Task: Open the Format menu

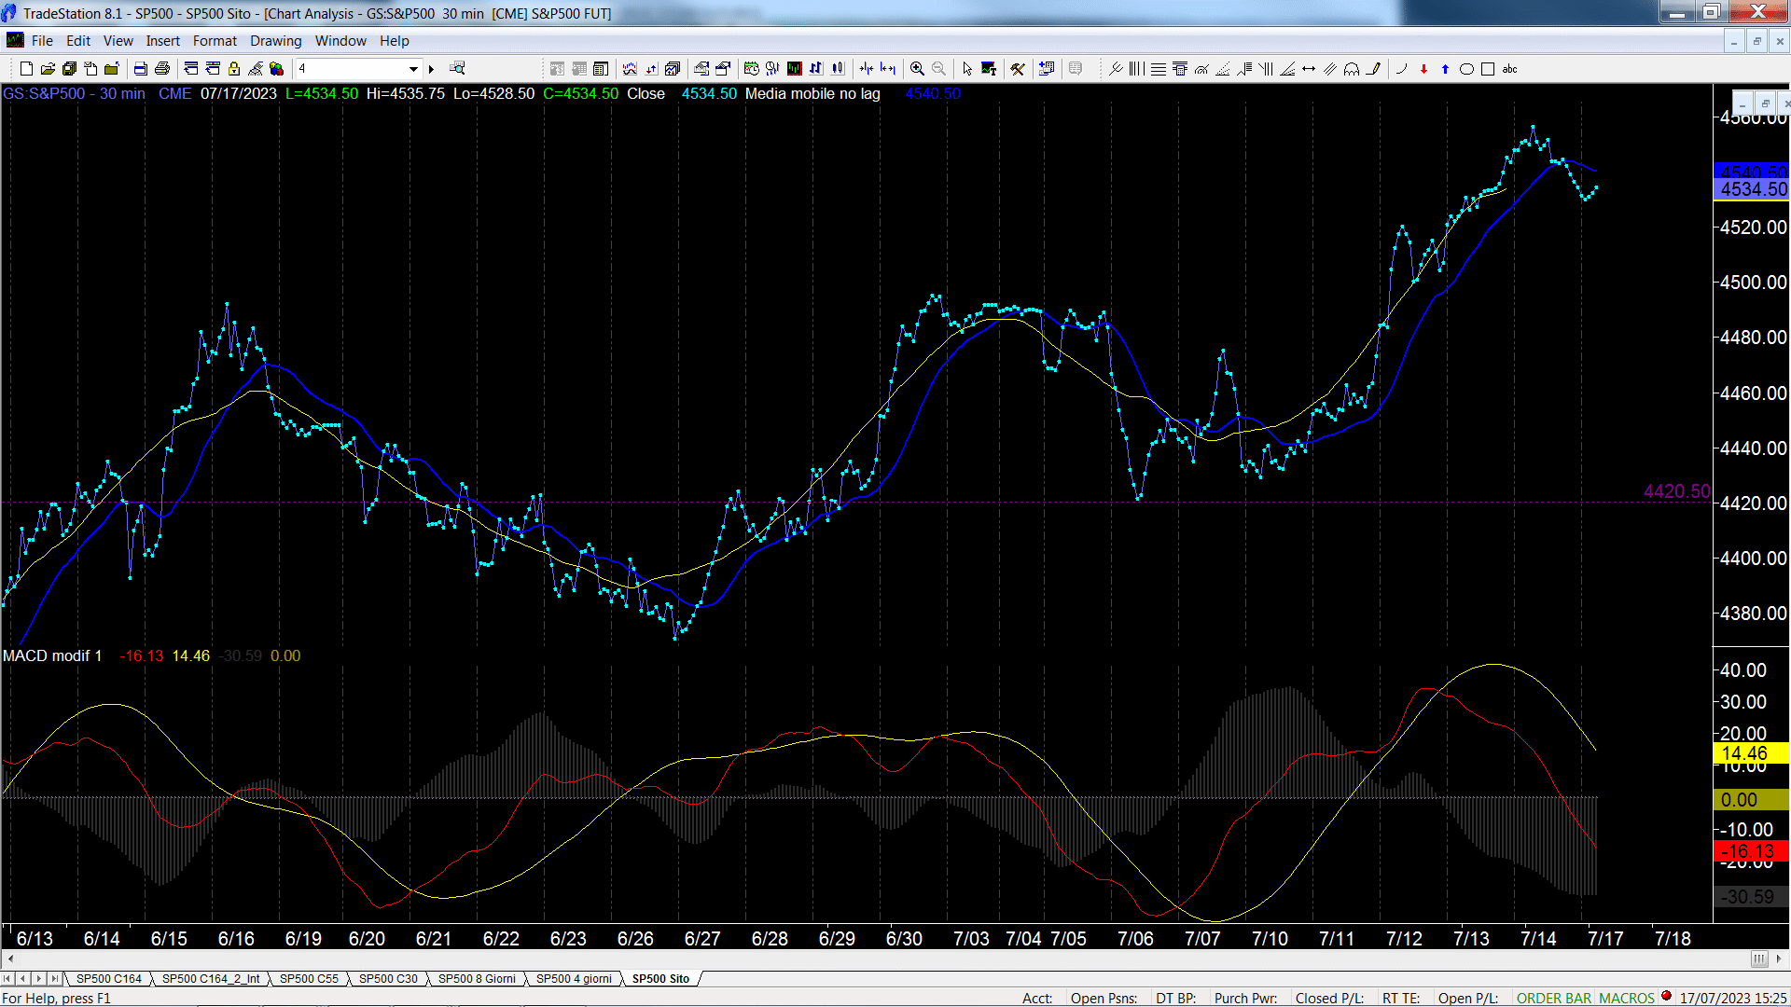Action: pos(215,41)
